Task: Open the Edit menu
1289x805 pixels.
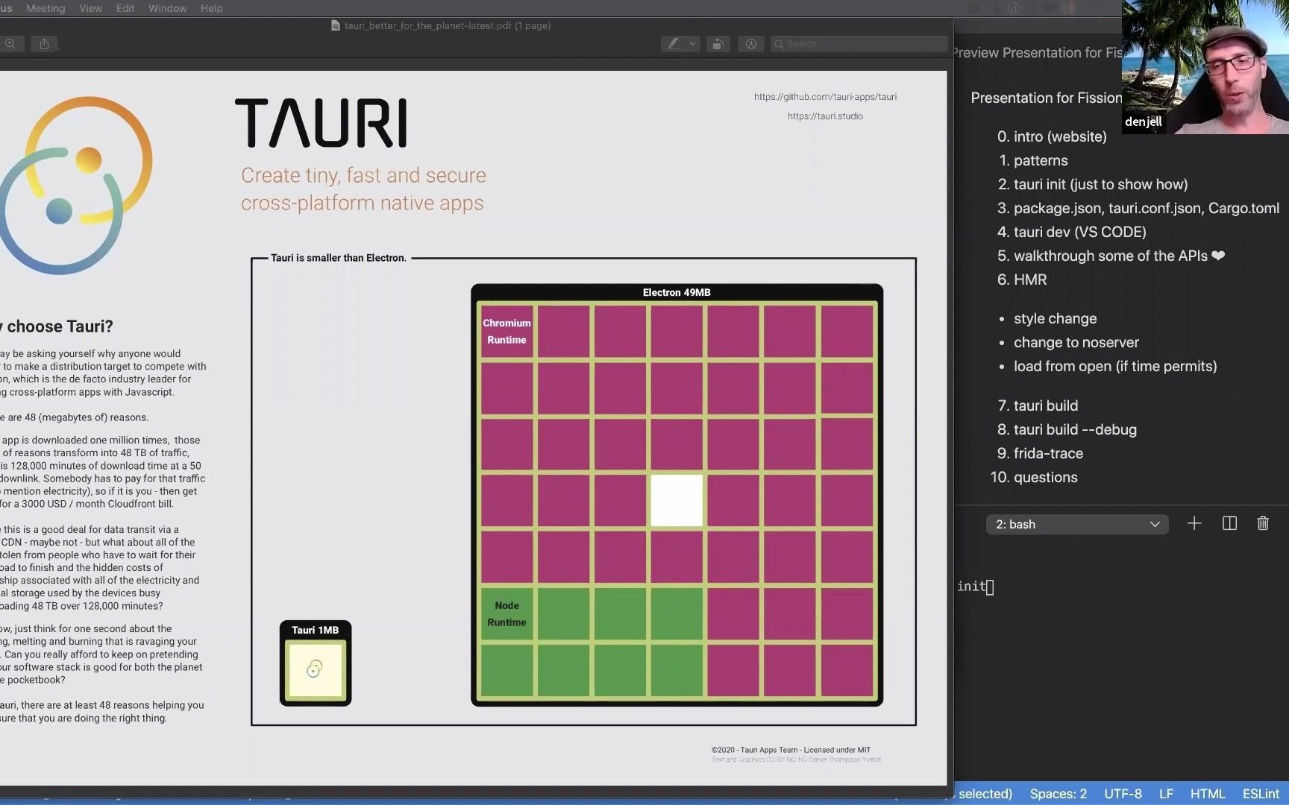Action: pos(125,8)
